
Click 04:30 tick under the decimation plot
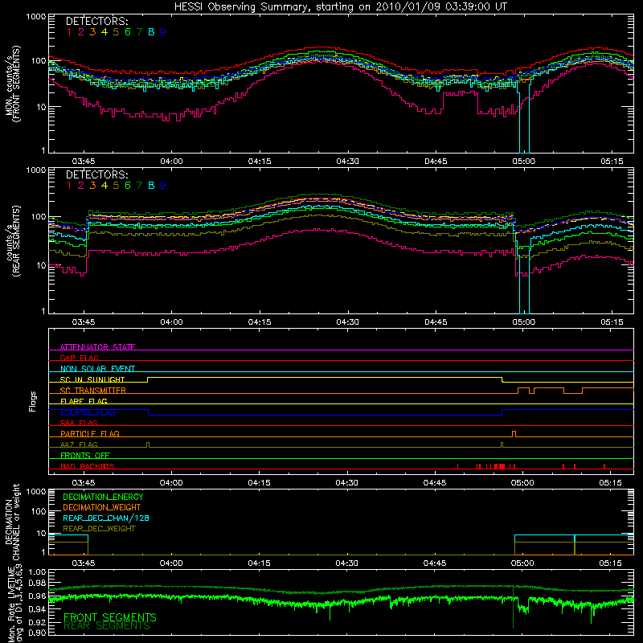(347, 563)
